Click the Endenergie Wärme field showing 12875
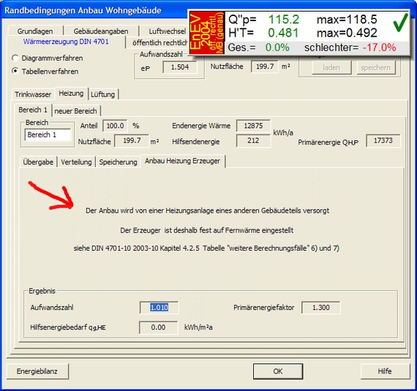The height and width of the screenshot is (391, 417). tap(253, 126)
